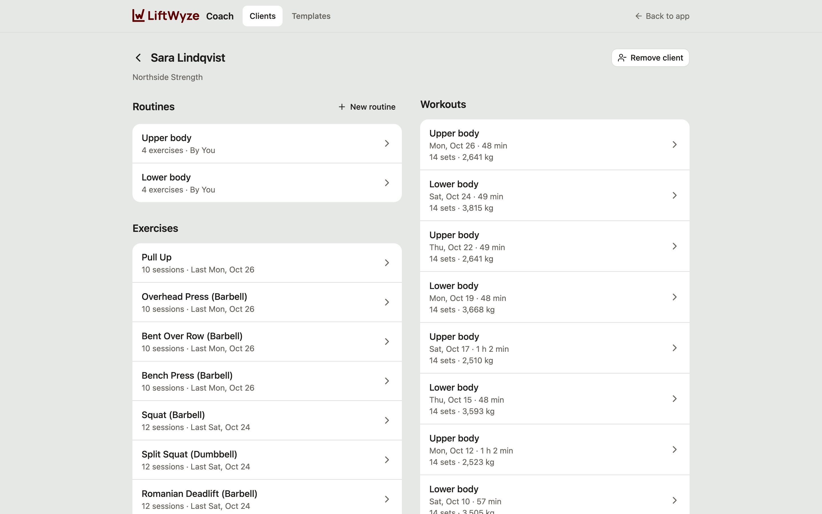The height and width of the screenshot is (514, 822).
Task: Expand the Pull Up exercise chevron
Action: 387,263
